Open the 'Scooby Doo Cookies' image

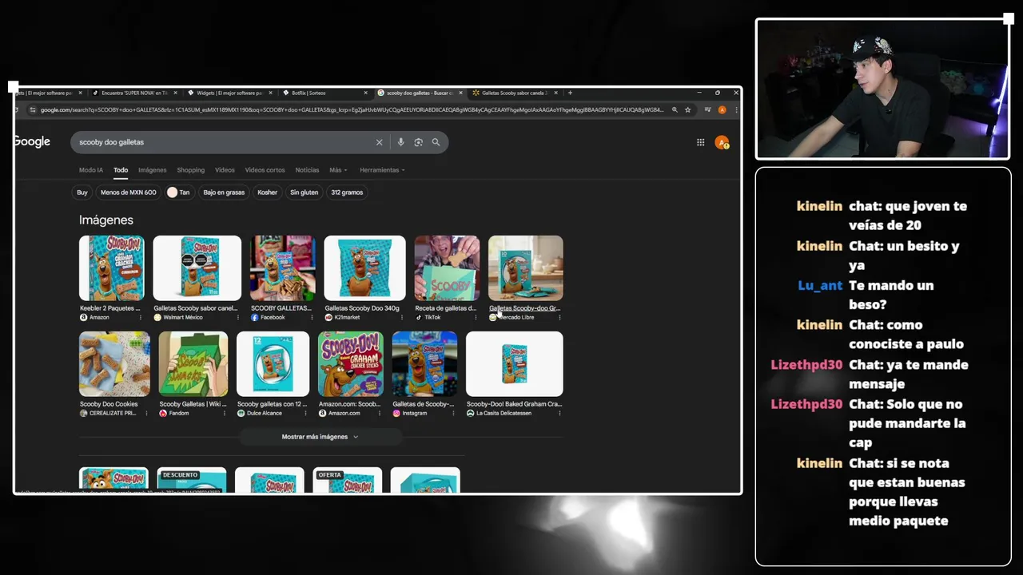(x=114, y=364)
